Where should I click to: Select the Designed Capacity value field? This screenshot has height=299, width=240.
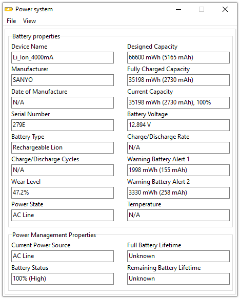[178, 57]
